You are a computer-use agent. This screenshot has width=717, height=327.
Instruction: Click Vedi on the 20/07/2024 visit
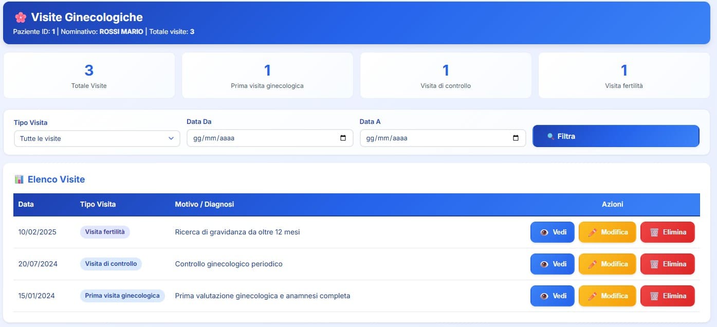tap(552, 264)
